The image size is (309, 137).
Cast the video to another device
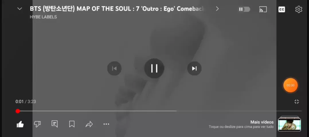tap(263, 9)
